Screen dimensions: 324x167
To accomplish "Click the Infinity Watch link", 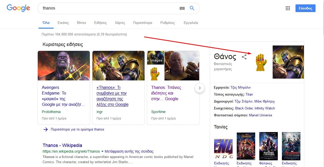I will pos(265,108).
